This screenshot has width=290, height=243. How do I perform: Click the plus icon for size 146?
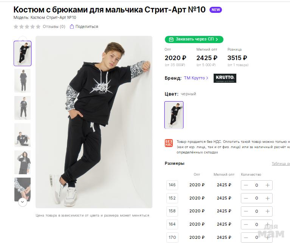point(268,185)
